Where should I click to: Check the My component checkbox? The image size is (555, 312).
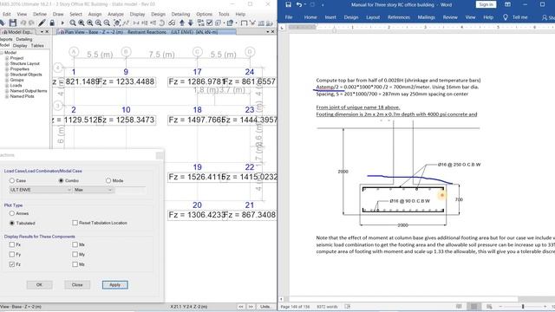75,254
